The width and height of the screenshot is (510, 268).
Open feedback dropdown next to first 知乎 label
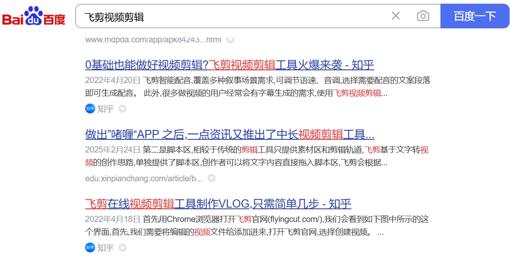pos(122,109)
